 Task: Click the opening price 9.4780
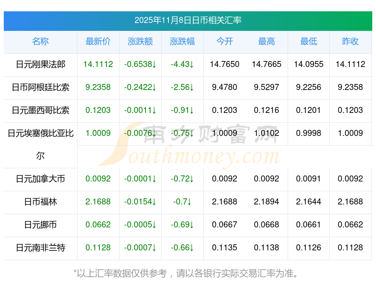point(224,87)
